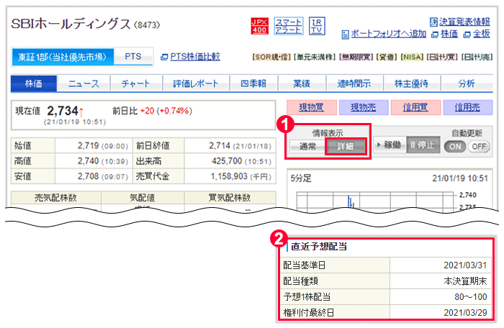Screen dimensions: 504x328
Task: Click the JPX 400 badge icon
Action: pos(259,26)
